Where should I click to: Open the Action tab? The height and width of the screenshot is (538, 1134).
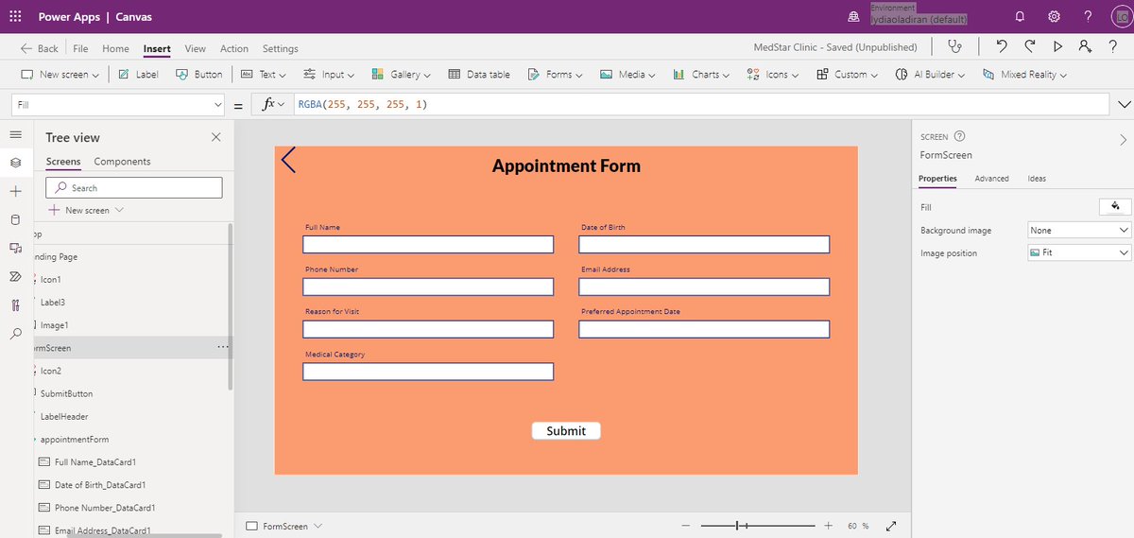coord(234,48)
